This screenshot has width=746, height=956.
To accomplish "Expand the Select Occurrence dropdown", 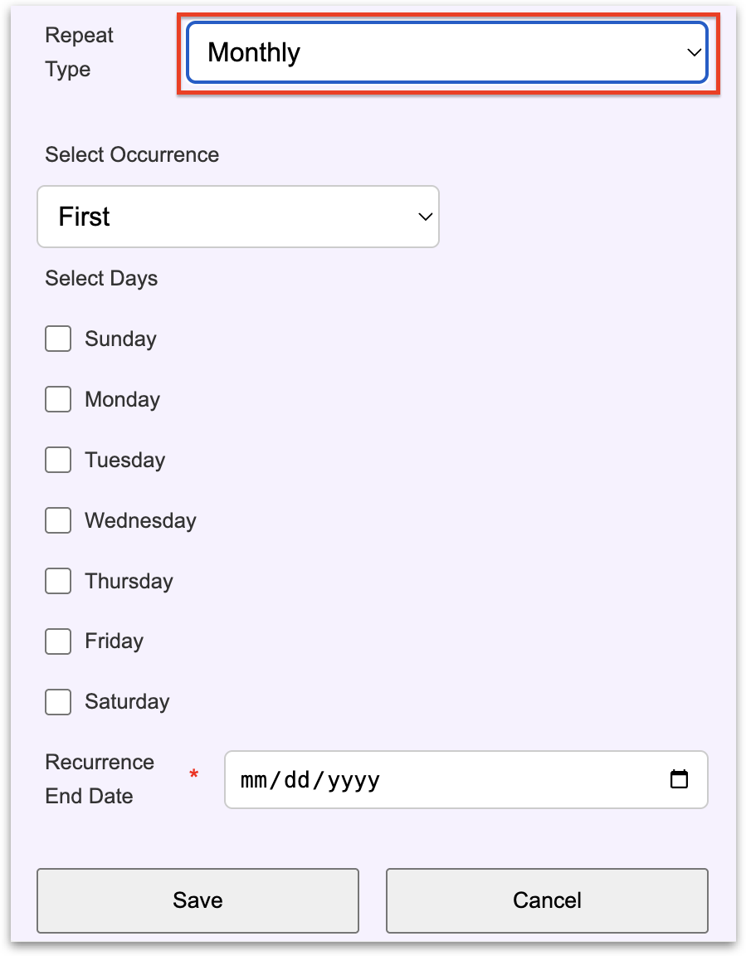I will coord(237,217).
